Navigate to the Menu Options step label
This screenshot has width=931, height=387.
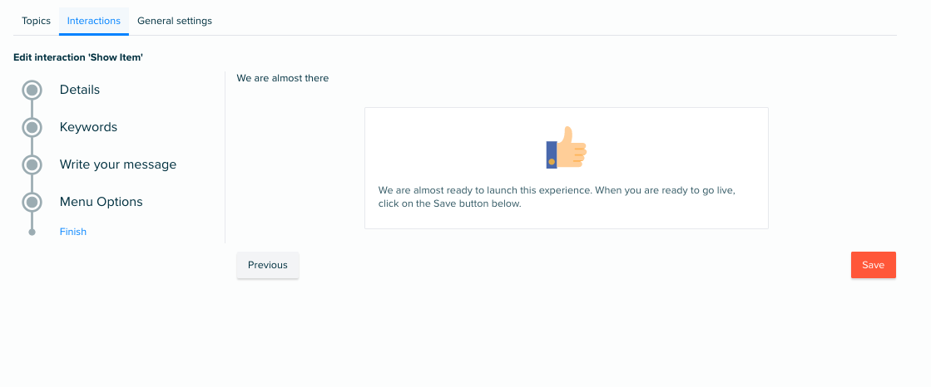click(102, 202)
